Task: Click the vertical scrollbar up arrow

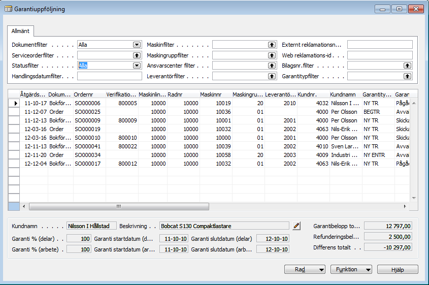Action: pyautogui.click(x=414, y=103)
